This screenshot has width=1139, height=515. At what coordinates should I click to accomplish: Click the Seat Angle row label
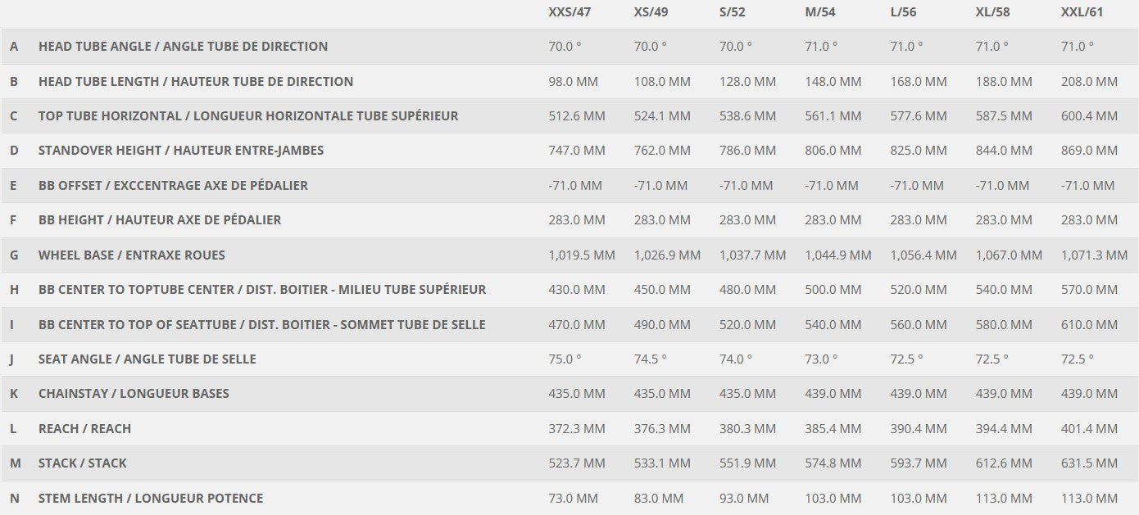coord(147,359)
